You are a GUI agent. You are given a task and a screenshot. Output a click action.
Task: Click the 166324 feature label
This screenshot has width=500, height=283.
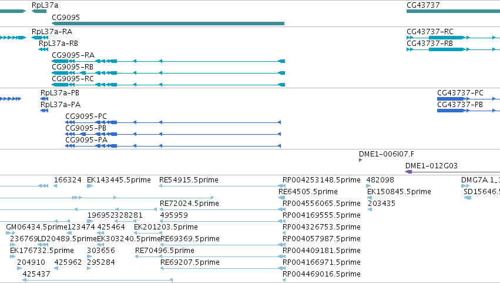click(68, 180)
